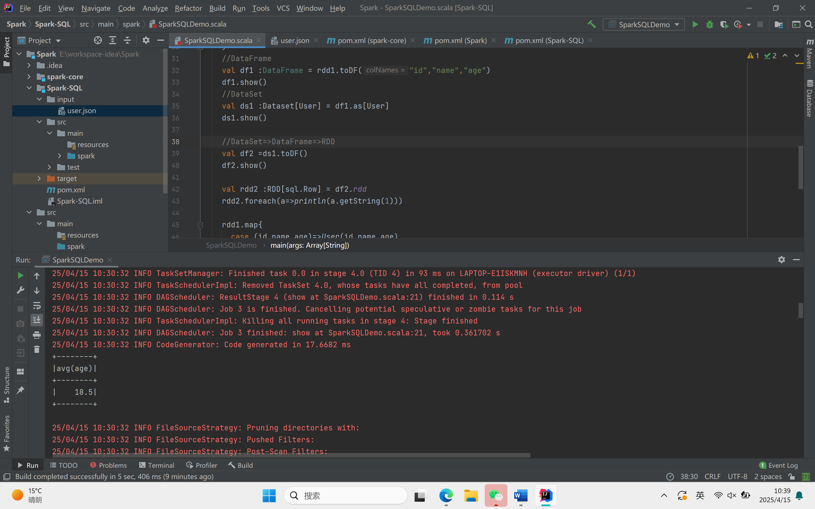
Task: Open Search Everywhere magnifier icon
Action: [x=808, y=25]
